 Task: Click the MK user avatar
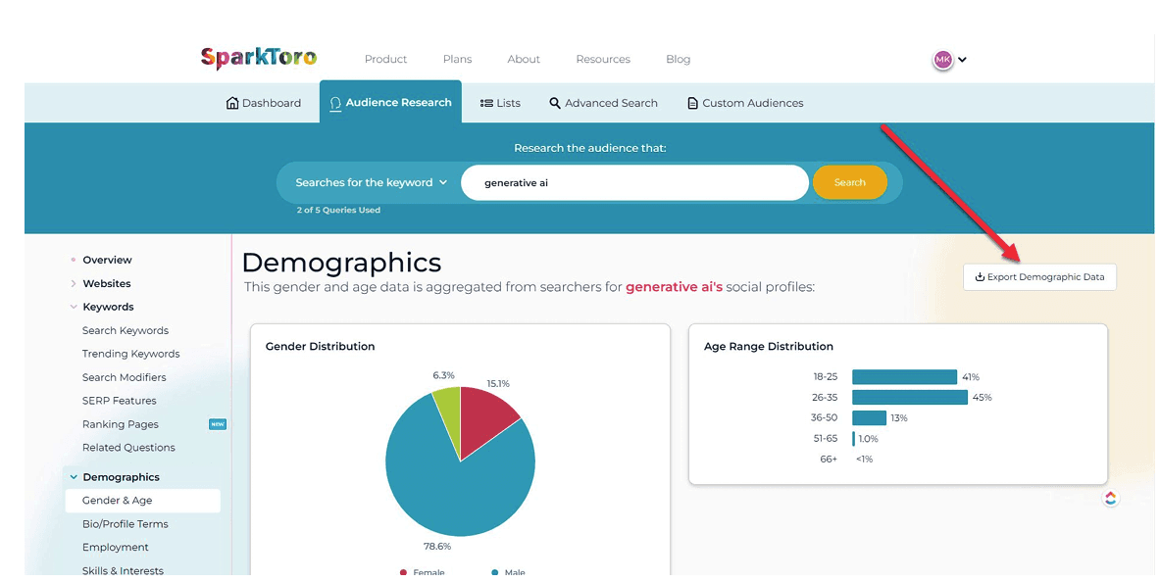point(942,60)
